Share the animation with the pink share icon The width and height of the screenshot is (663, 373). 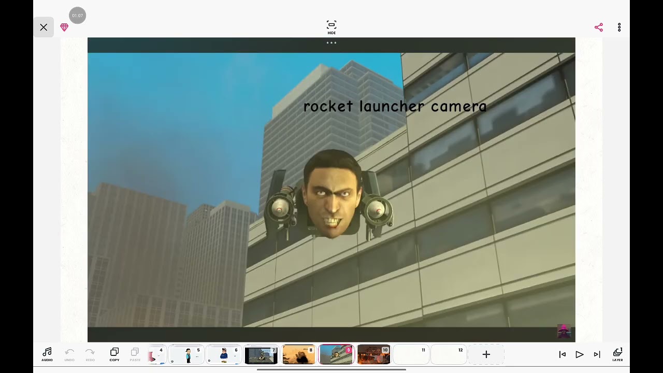[599, 27]
